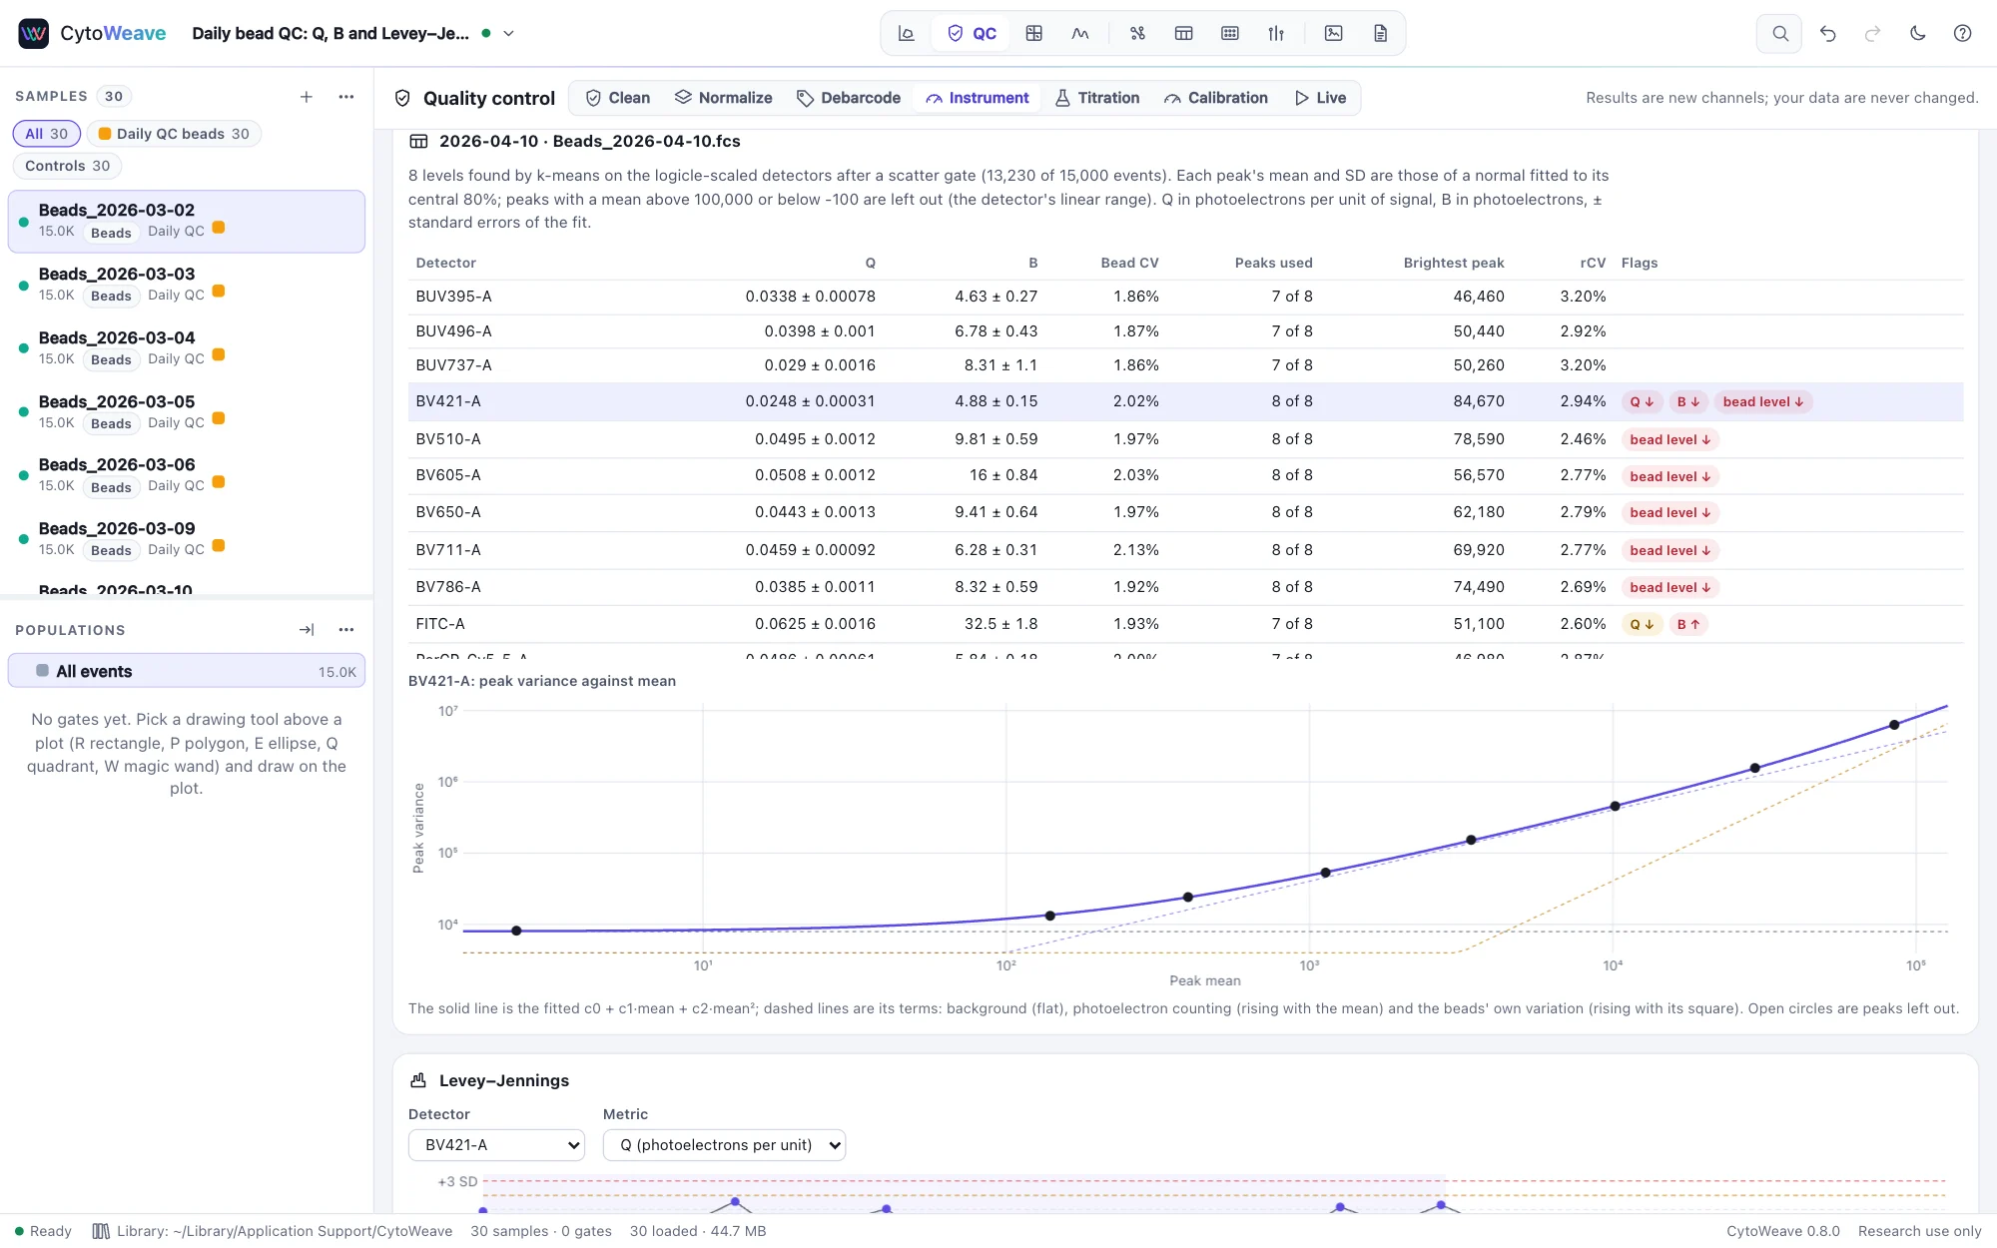Add a sample with the plus icon
The width and height of the screenshot is (1997, 1248).
307,97
